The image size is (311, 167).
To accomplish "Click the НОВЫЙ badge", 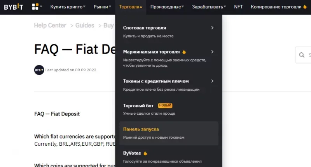I will point(165,105).
